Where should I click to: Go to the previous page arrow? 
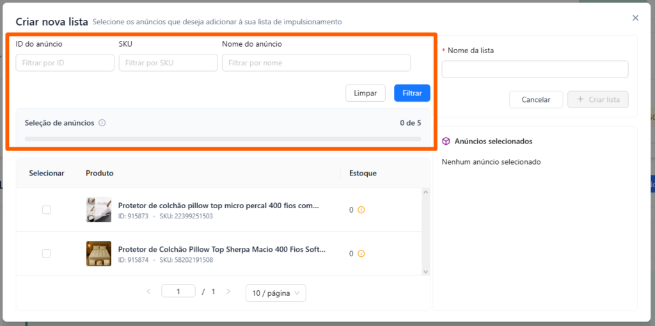pyautogui.click(x=148, y=291)
